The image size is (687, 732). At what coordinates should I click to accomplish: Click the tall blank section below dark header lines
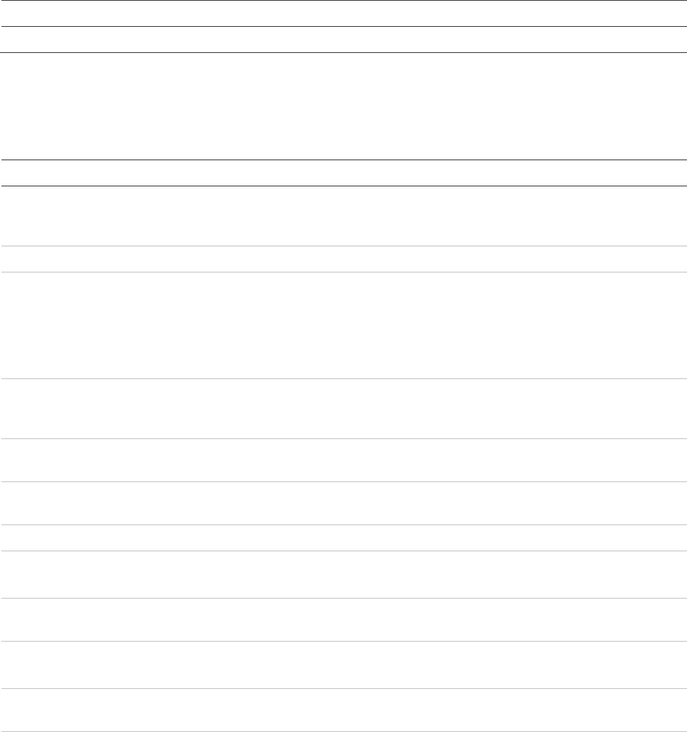point(343,106)
